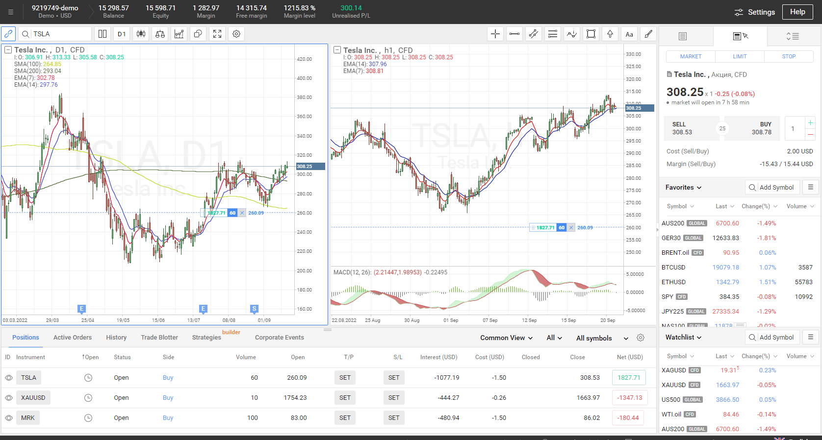The width and height of the screenshot is (822, 440).
Task: Toggle fullscreen chart mode
Action: point(217,34)
